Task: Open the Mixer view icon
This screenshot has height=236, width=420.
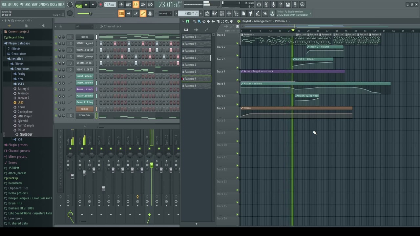Action: (x=229, y=13)
